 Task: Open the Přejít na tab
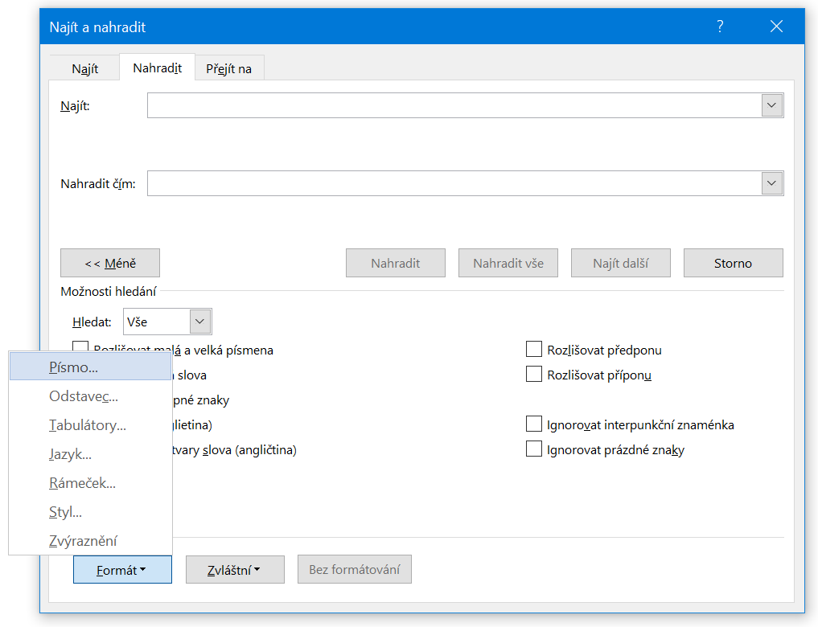[x=228, y=68]
